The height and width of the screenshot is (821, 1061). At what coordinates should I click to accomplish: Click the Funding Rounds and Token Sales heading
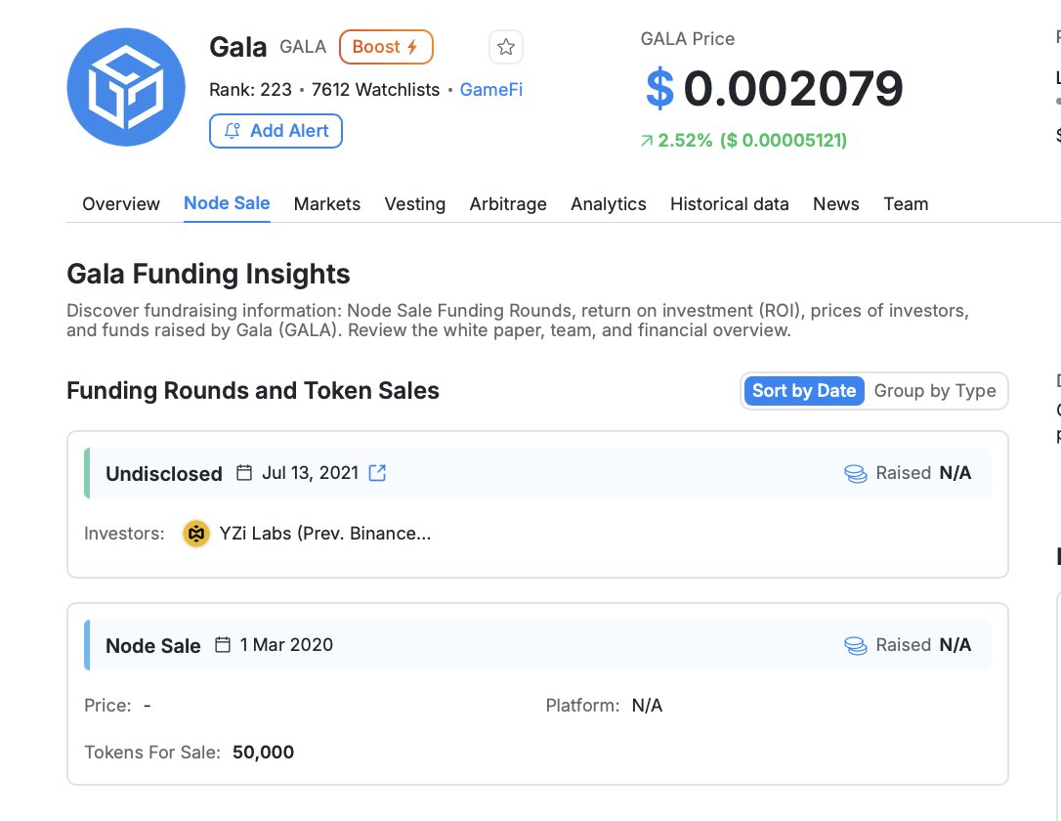pyautogui.click(x=253, y=391)
